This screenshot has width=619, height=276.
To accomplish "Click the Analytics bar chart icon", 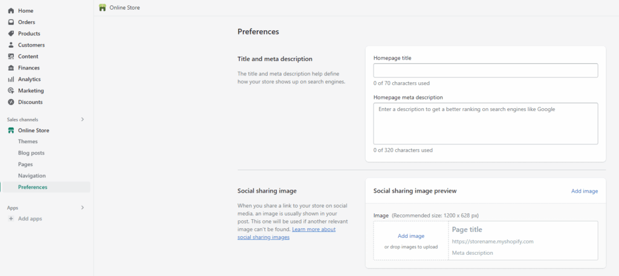I will (11, 79).
